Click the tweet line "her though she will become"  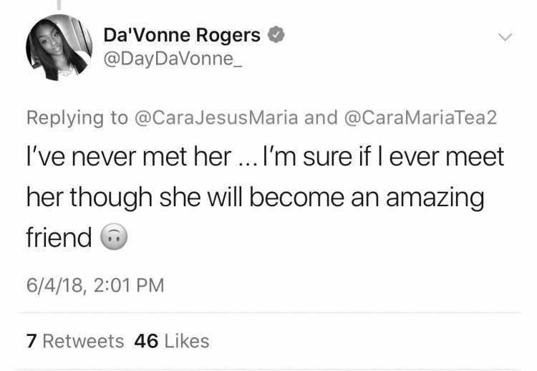[x=185, y=198]
